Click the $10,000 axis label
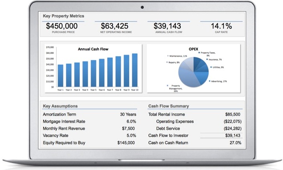Screen dimensions: 283x170 [50, 81]
